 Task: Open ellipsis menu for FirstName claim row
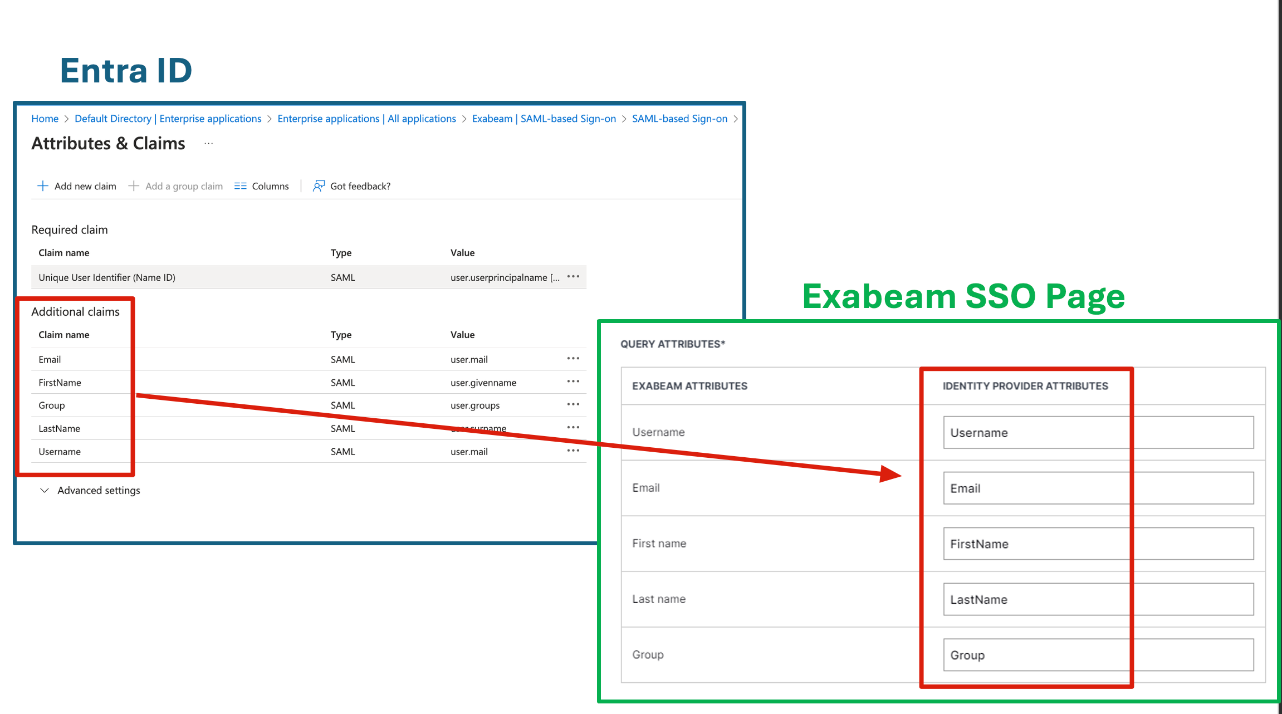[x=573, y=382]
